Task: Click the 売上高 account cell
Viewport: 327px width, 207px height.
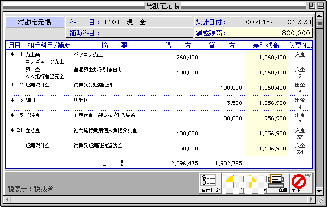Action: [48, 58]
